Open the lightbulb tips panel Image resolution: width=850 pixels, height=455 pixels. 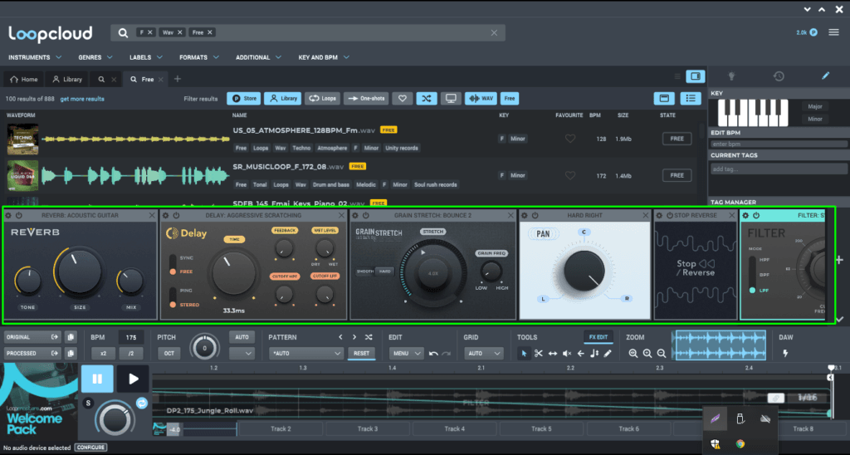(x=732, y=76)
